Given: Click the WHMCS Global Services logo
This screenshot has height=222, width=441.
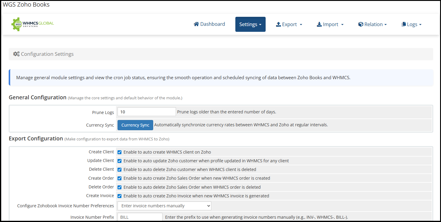Looking at the screenshot, I should coord(33,24).
